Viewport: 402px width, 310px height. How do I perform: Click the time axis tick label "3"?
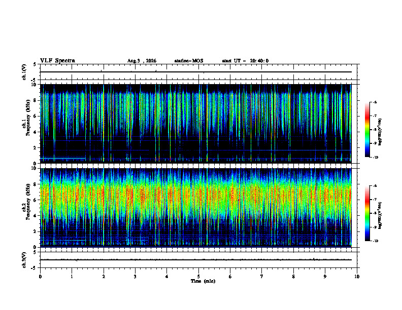click(135, 277)
